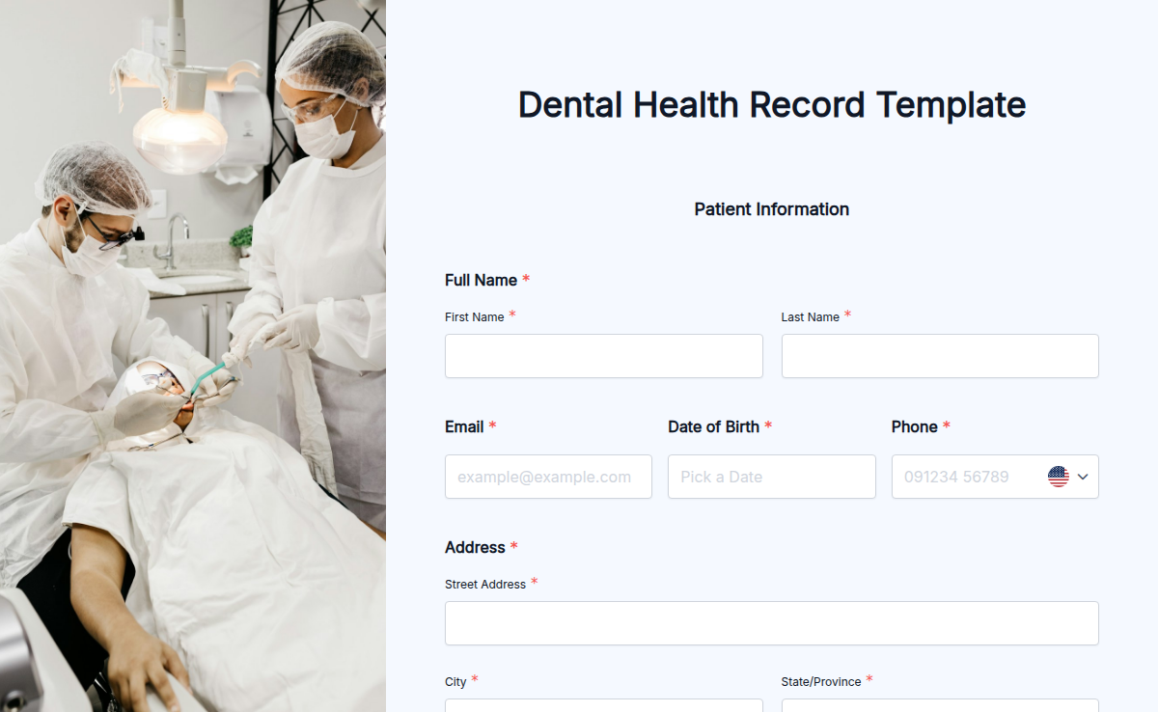Focus the First Name input box
1158x712 pixels.
(603, 356)
